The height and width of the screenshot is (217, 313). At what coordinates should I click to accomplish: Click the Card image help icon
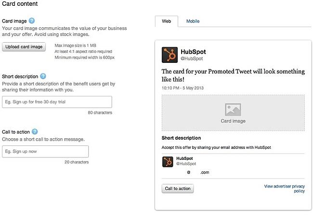[x=32, y=21]
